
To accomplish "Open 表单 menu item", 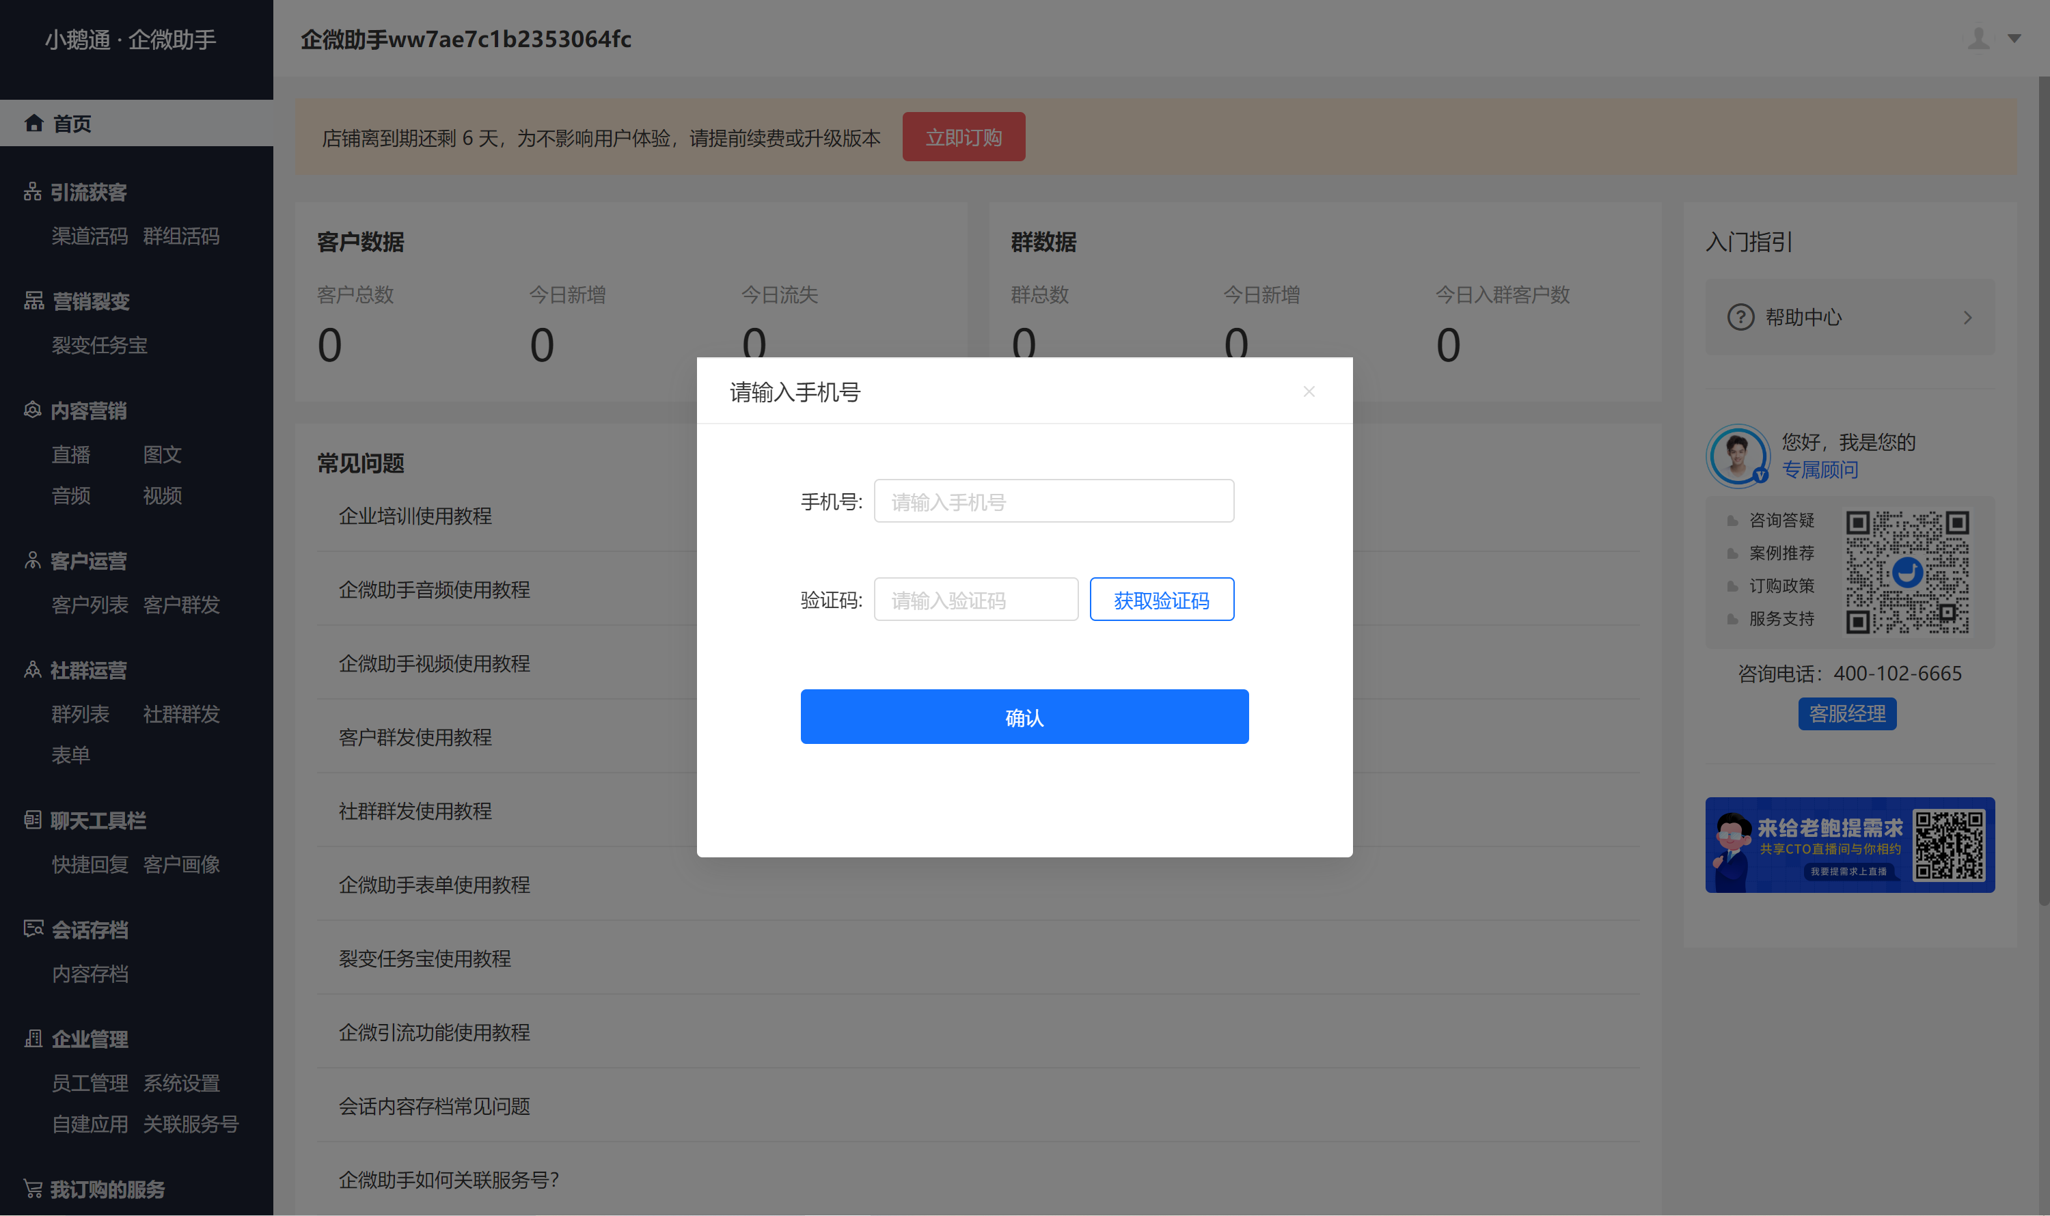I will 70,755.
